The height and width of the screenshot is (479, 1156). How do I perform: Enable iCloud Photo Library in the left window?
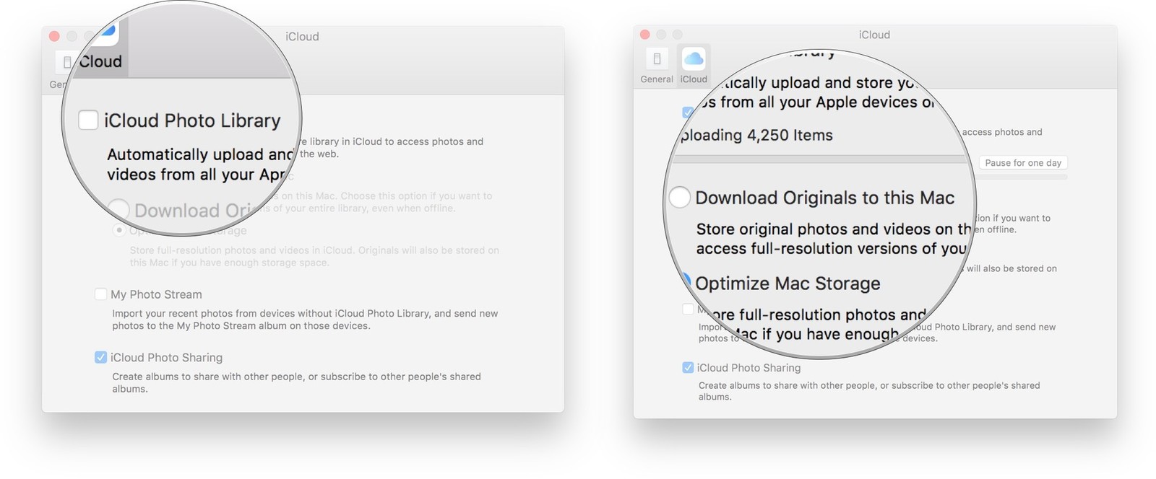point(88,120)
